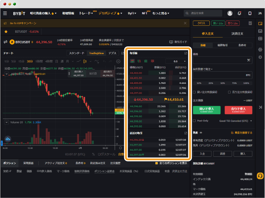The image size is (265, 198).
Task: Select the close order tab
Action: point(237,34)
